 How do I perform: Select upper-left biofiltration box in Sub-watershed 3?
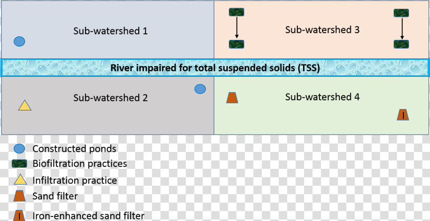point(236,12)
